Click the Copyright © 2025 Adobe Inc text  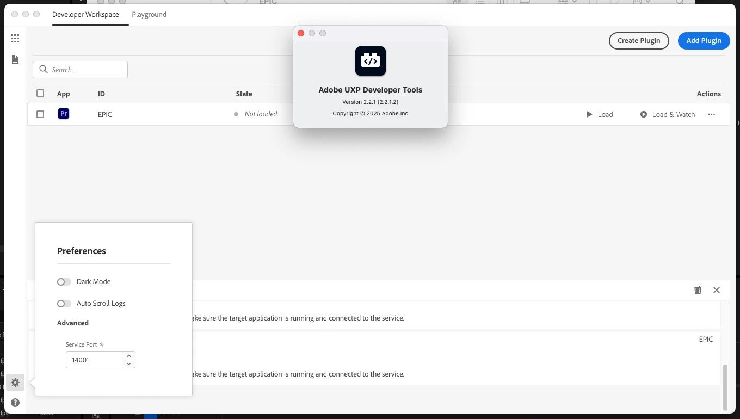tap(371, 113)
